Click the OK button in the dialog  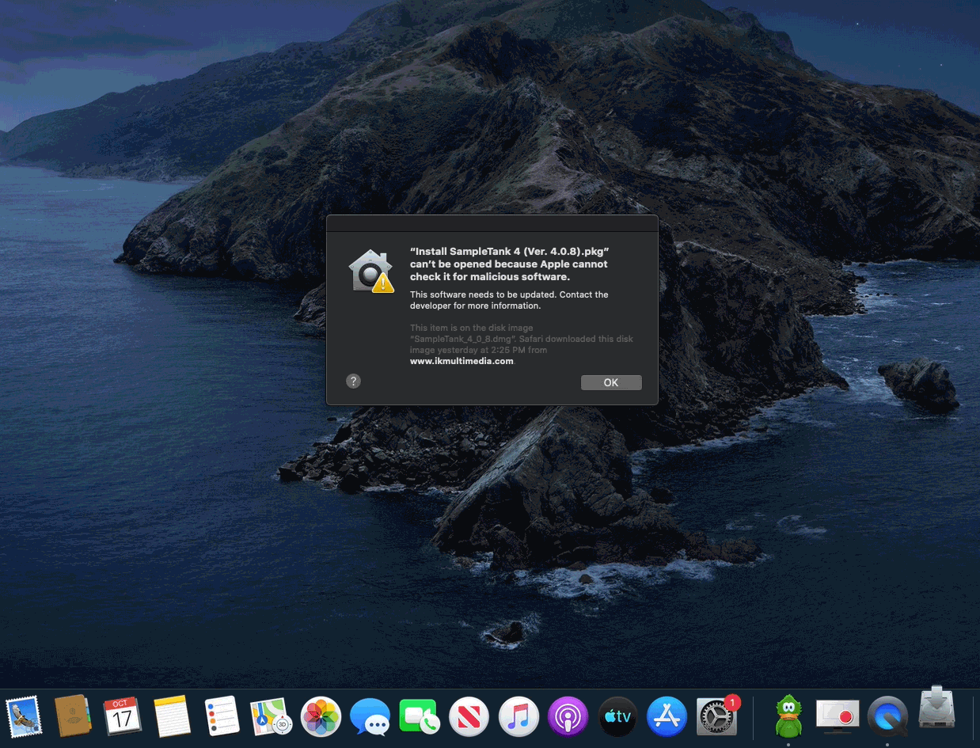(x=610, y=382)
